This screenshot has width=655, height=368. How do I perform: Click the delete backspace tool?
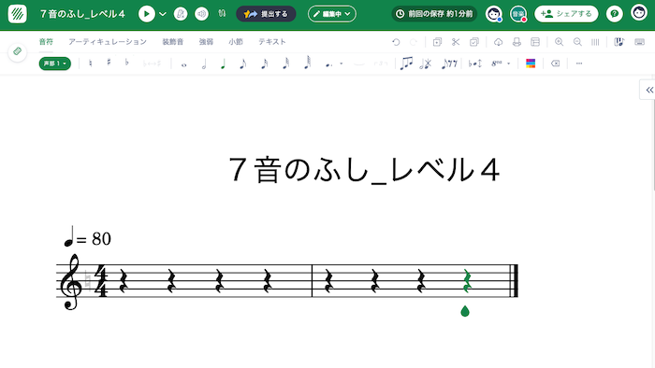click(555, 64)
